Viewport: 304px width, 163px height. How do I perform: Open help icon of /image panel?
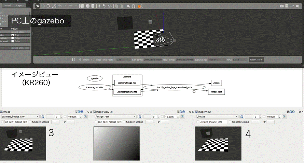pos(82,112)
